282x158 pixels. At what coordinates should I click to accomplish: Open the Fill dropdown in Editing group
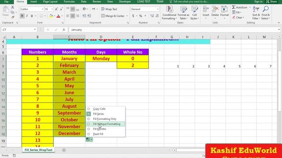coord(237,12)
